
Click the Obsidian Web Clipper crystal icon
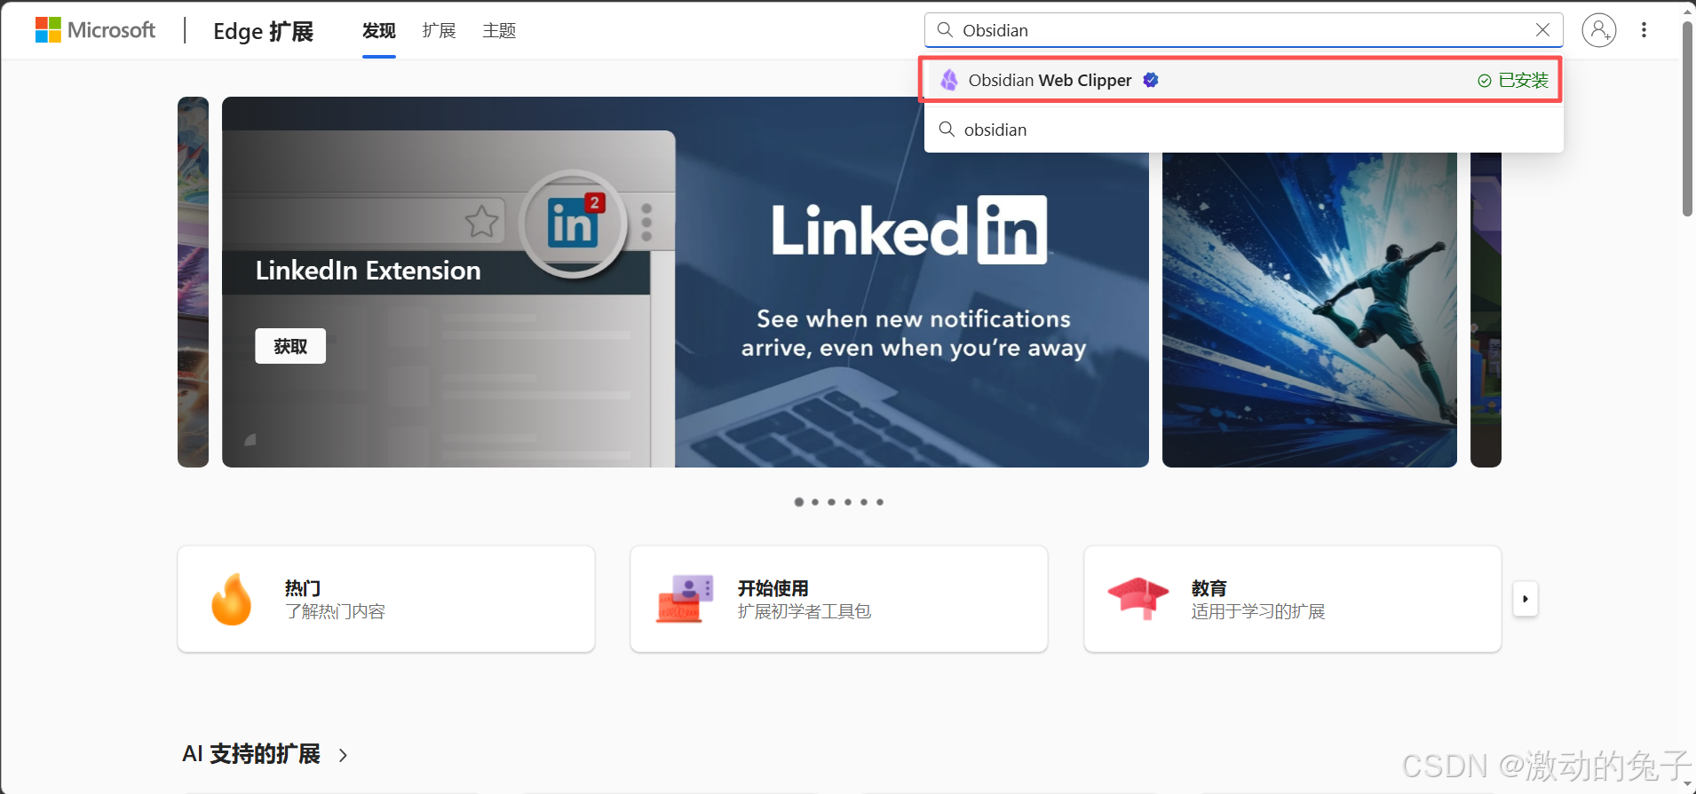tap(949, 81)
